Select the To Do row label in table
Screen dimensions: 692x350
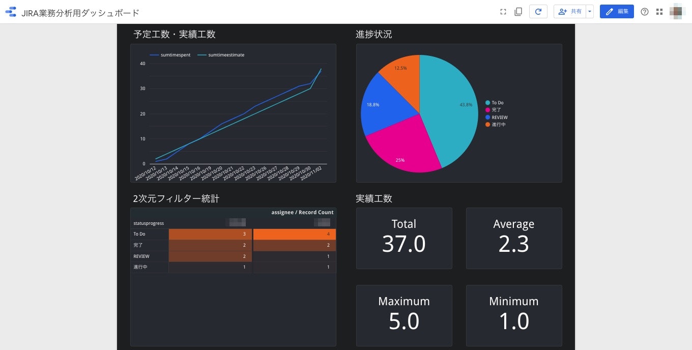click(x=139, y=234)
